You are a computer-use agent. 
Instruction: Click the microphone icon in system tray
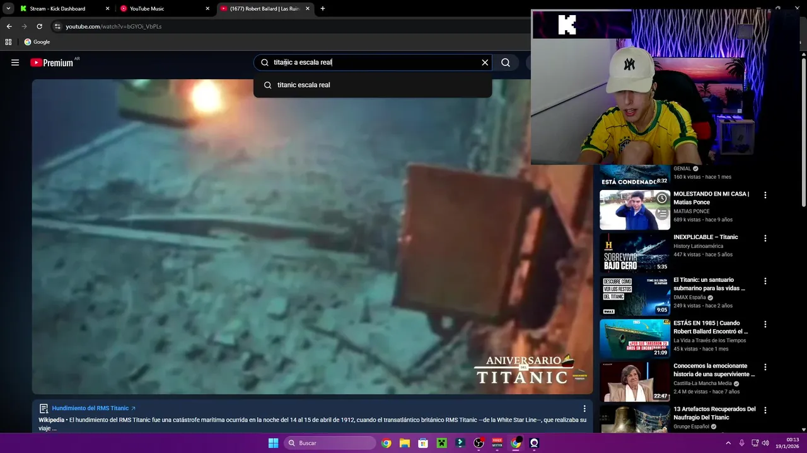(742, 443)
